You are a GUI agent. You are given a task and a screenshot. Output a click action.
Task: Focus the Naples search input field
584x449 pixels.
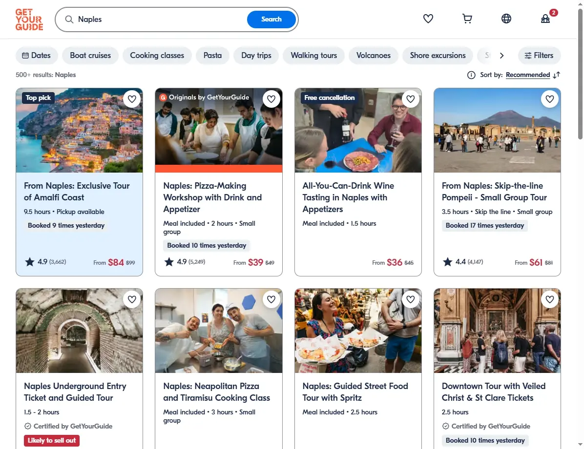160,20
